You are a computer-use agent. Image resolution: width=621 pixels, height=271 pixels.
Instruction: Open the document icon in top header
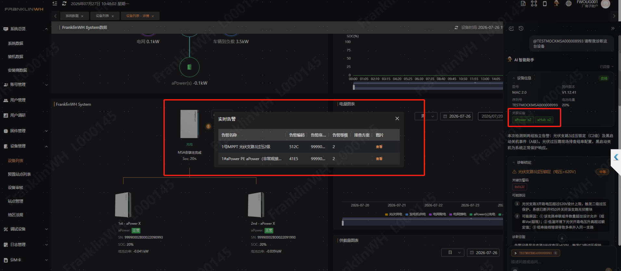point(523,4)
